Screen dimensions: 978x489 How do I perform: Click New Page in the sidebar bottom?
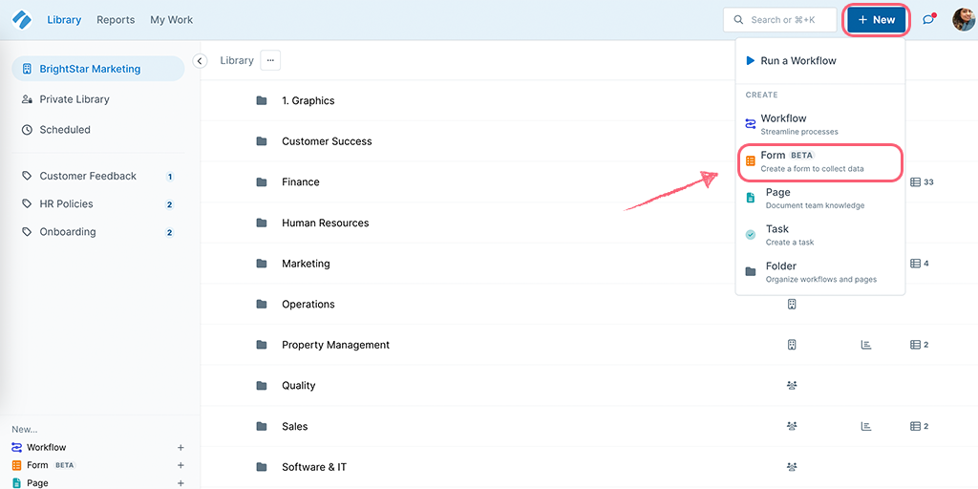(x=30, y=482)
